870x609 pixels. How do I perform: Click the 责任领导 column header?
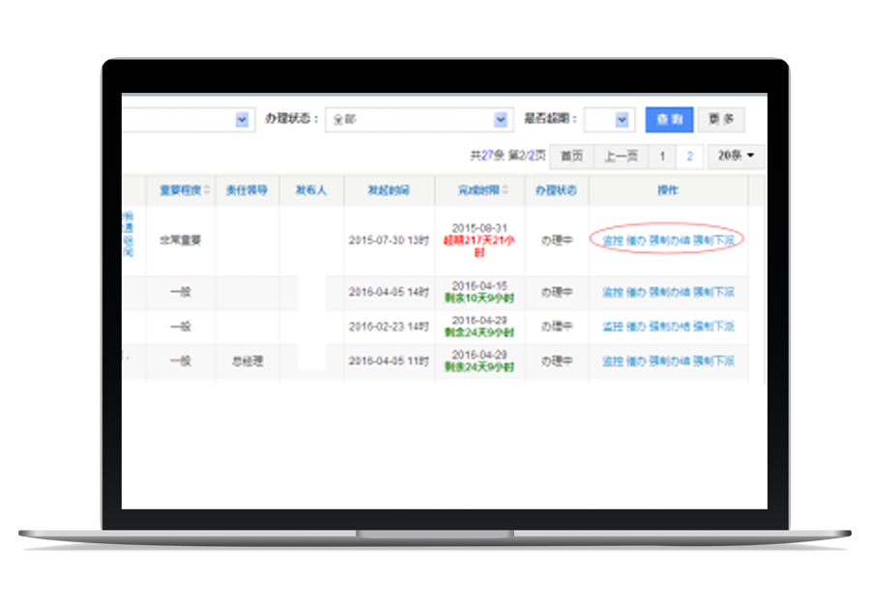click(x=246, y=190)
